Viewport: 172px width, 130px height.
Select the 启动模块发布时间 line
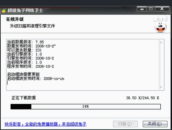[x=35, y=79]
